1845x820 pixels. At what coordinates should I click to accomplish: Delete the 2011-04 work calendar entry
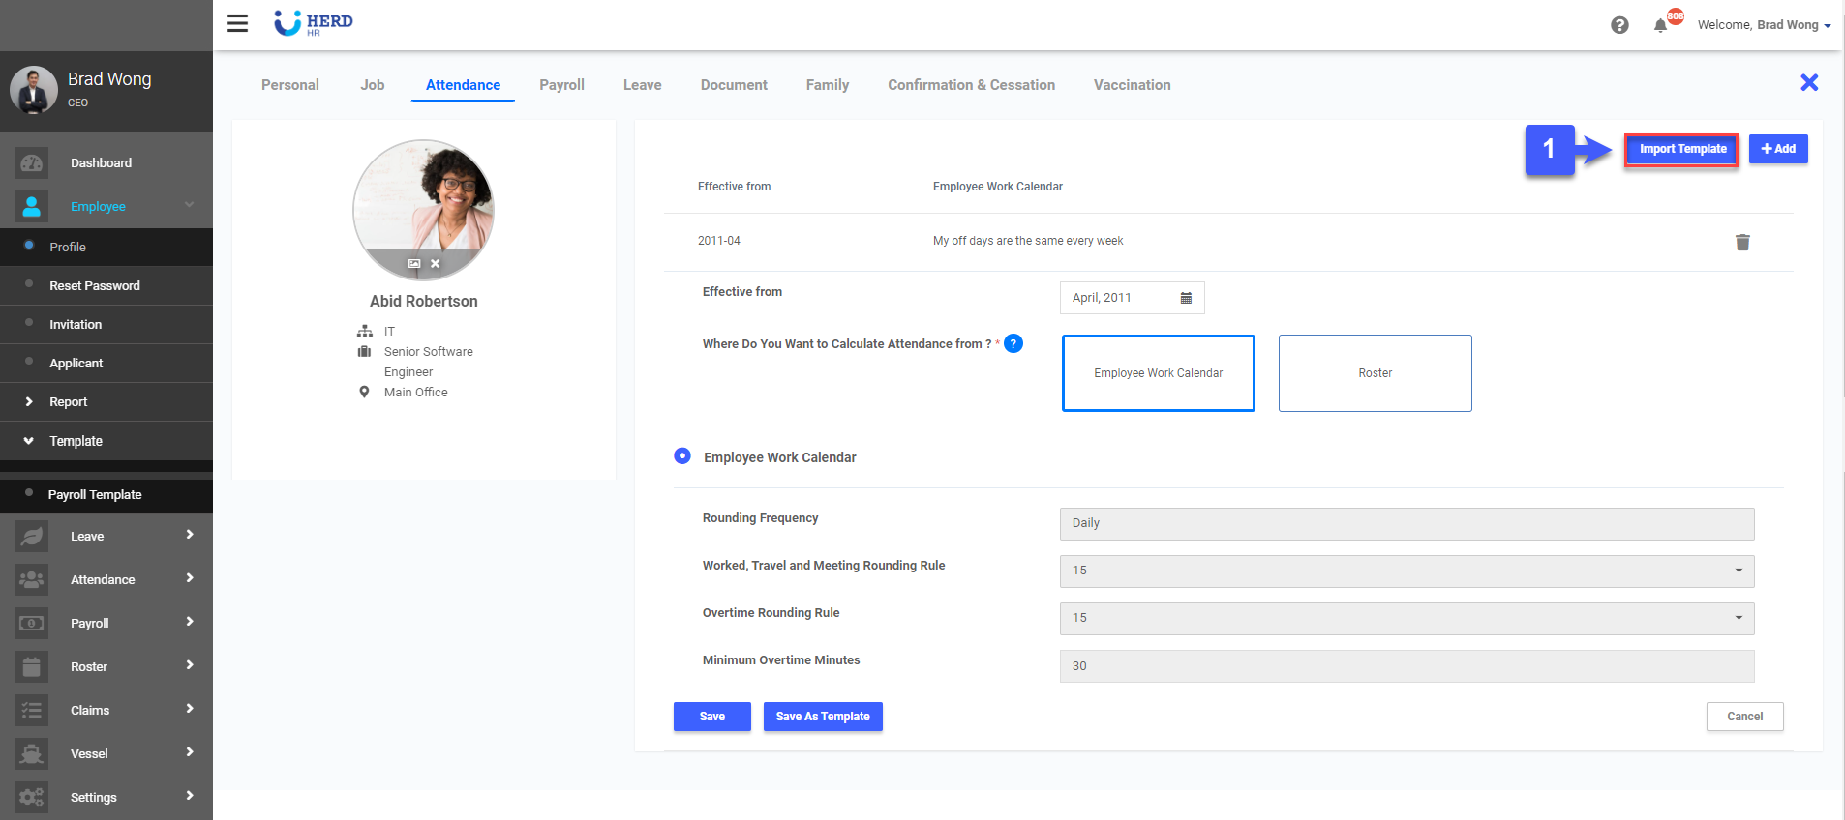click(x=1742, y=242)
